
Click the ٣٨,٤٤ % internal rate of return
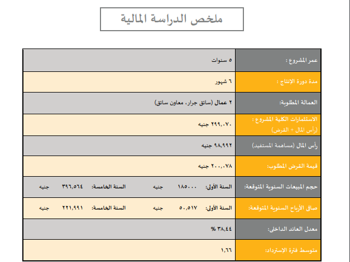click(x=221, y=229)
